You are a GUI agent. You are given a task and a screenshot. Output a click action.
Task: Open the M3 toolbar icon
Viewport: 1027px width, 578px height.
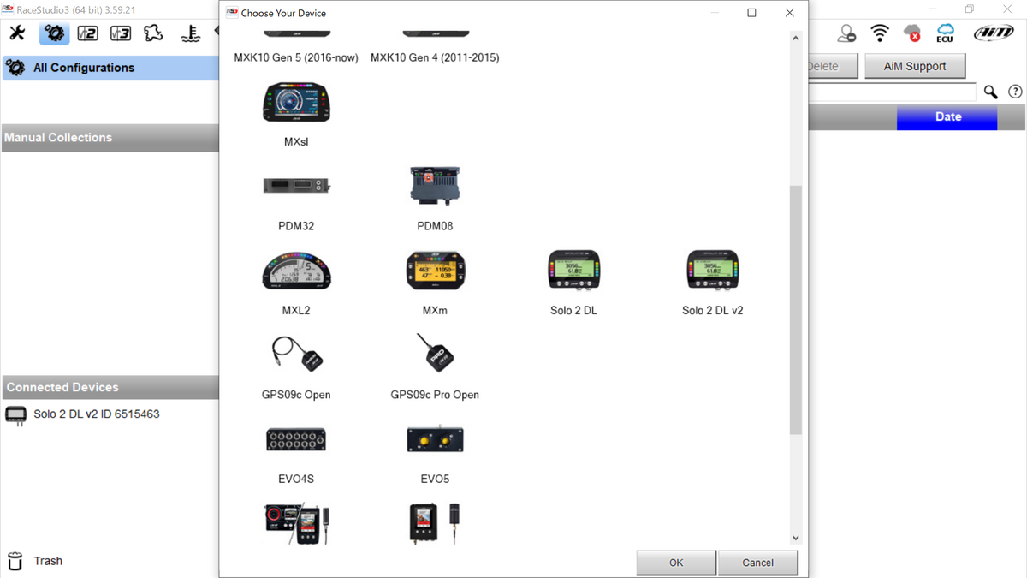[121, 33]
